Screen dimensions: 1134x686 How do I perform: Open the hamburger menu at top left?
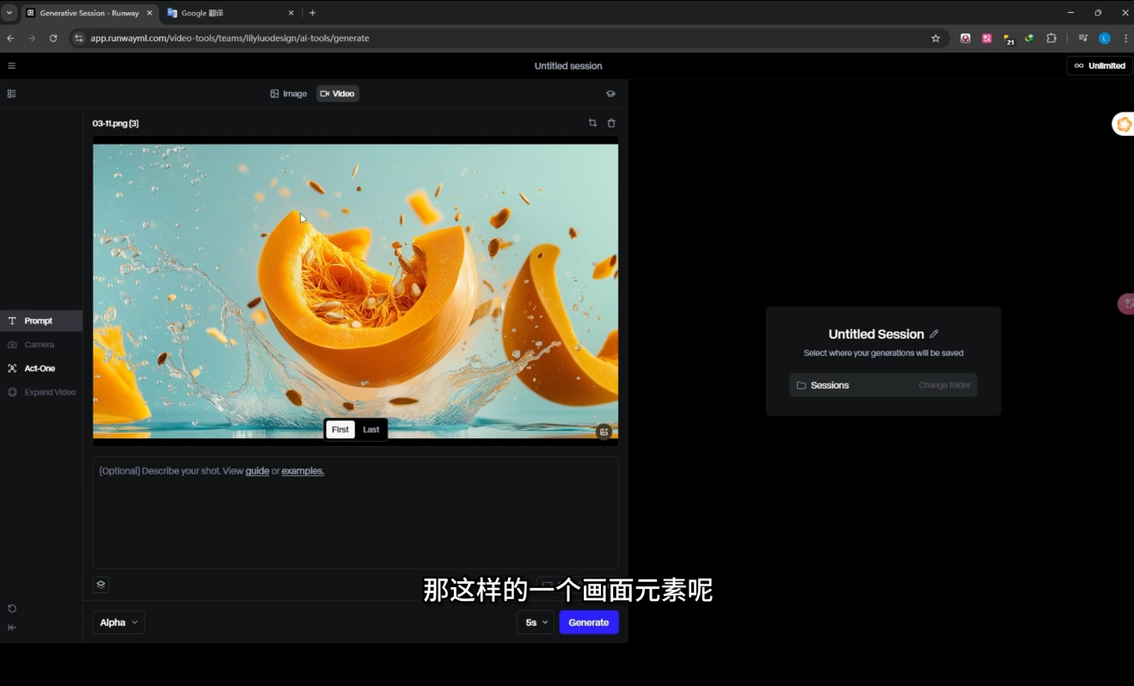[11, 64]
